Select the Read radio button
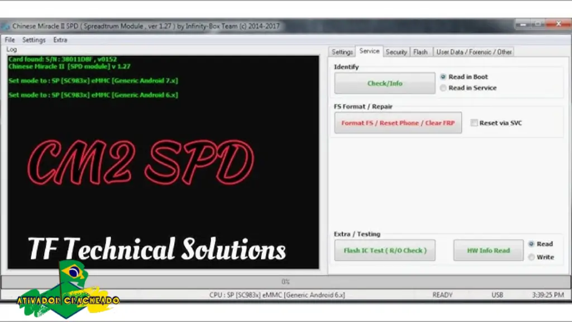The width and height of the screenshot is (572, 322). tap(541, 244)
